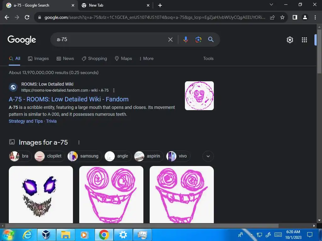Filter images with the vivo chip

point(178,156)
